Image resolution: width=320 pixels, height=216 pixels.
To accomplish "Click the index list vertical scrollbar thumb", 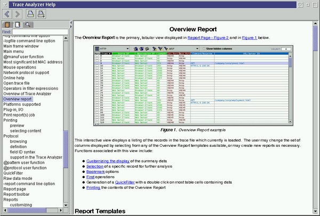I will 66,149.
